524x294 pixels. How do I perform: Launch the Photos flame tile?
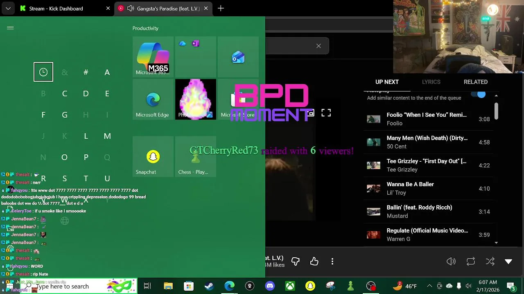pos(196,99)
